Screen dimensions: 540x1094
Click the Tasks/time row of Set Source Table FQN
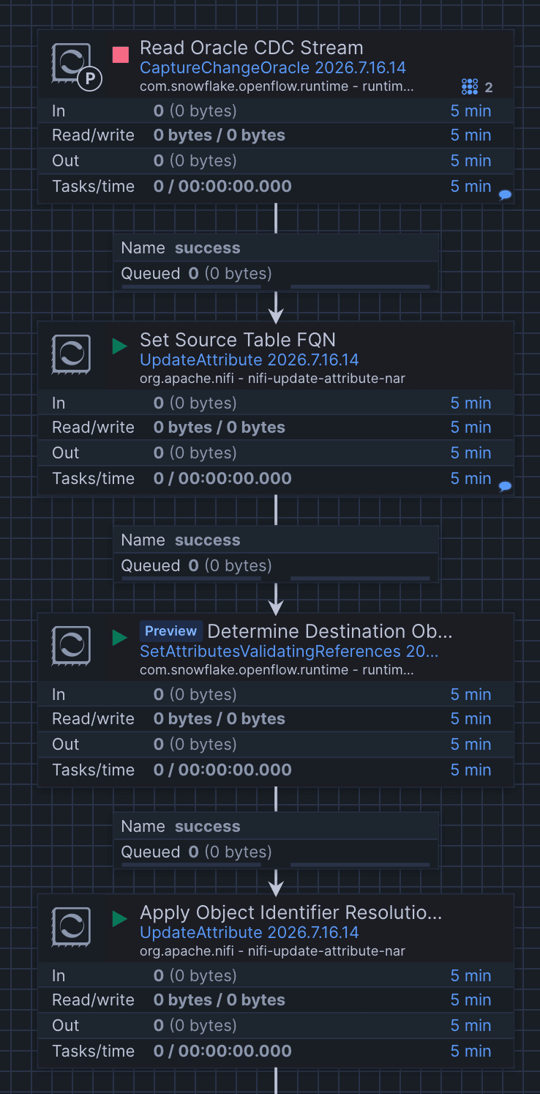(276, 478)
